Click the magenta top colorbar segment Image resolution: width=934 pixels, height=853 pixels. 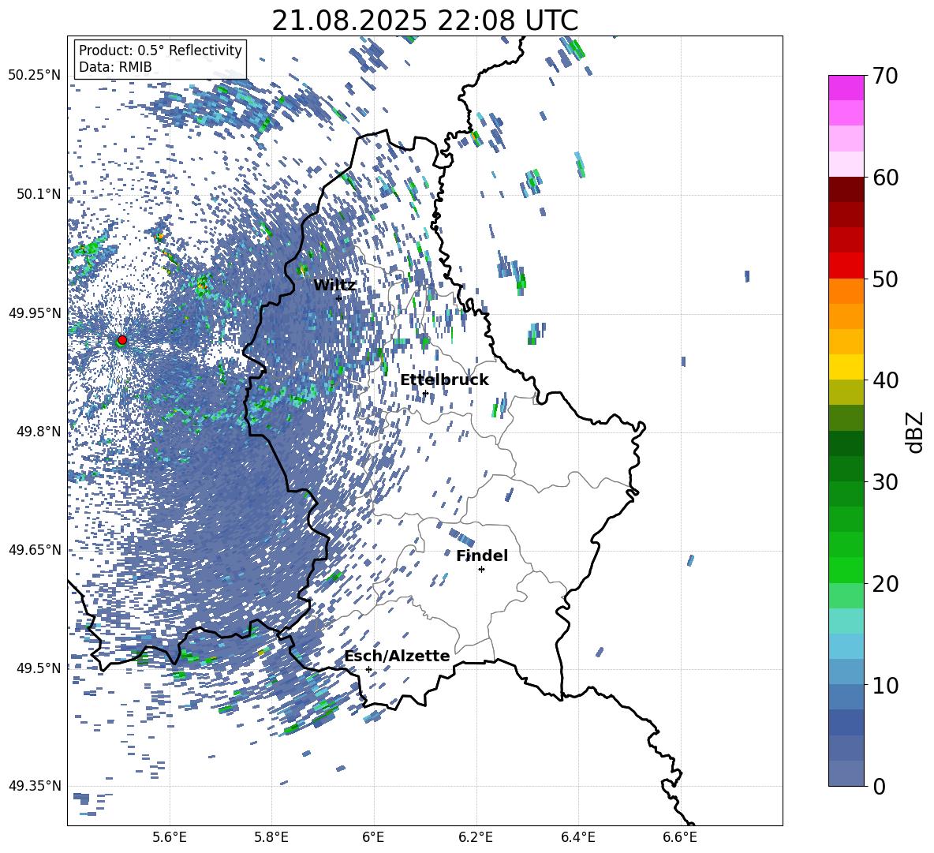[846, 88]
